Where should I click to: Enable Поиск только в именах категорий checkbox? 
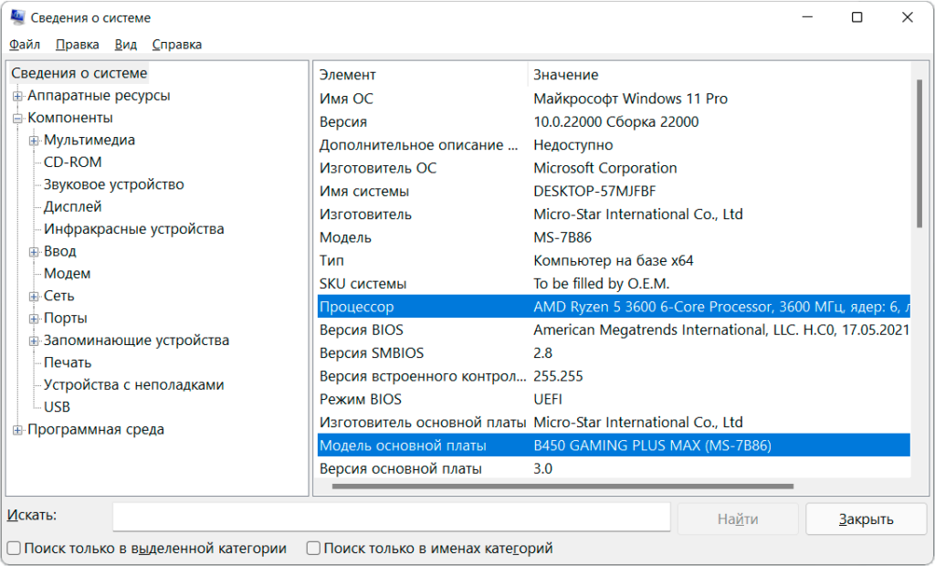click(313, 548)
